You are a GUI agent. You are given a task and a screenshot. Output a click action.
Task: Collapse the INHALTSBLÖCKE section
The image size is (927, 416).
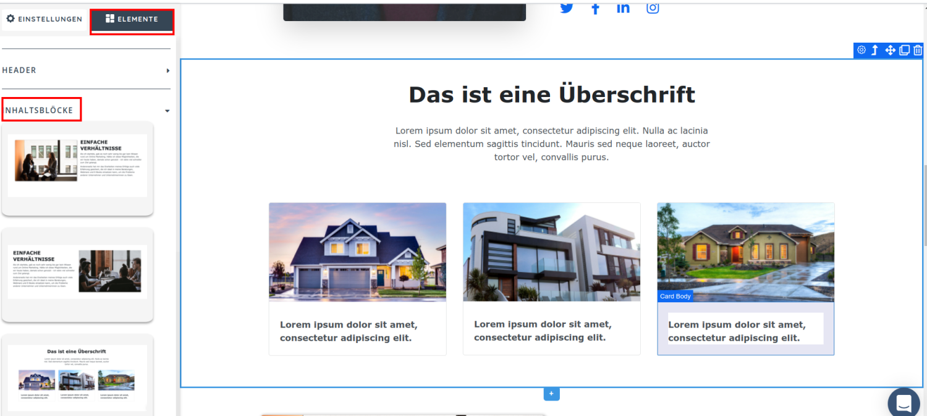87,110
